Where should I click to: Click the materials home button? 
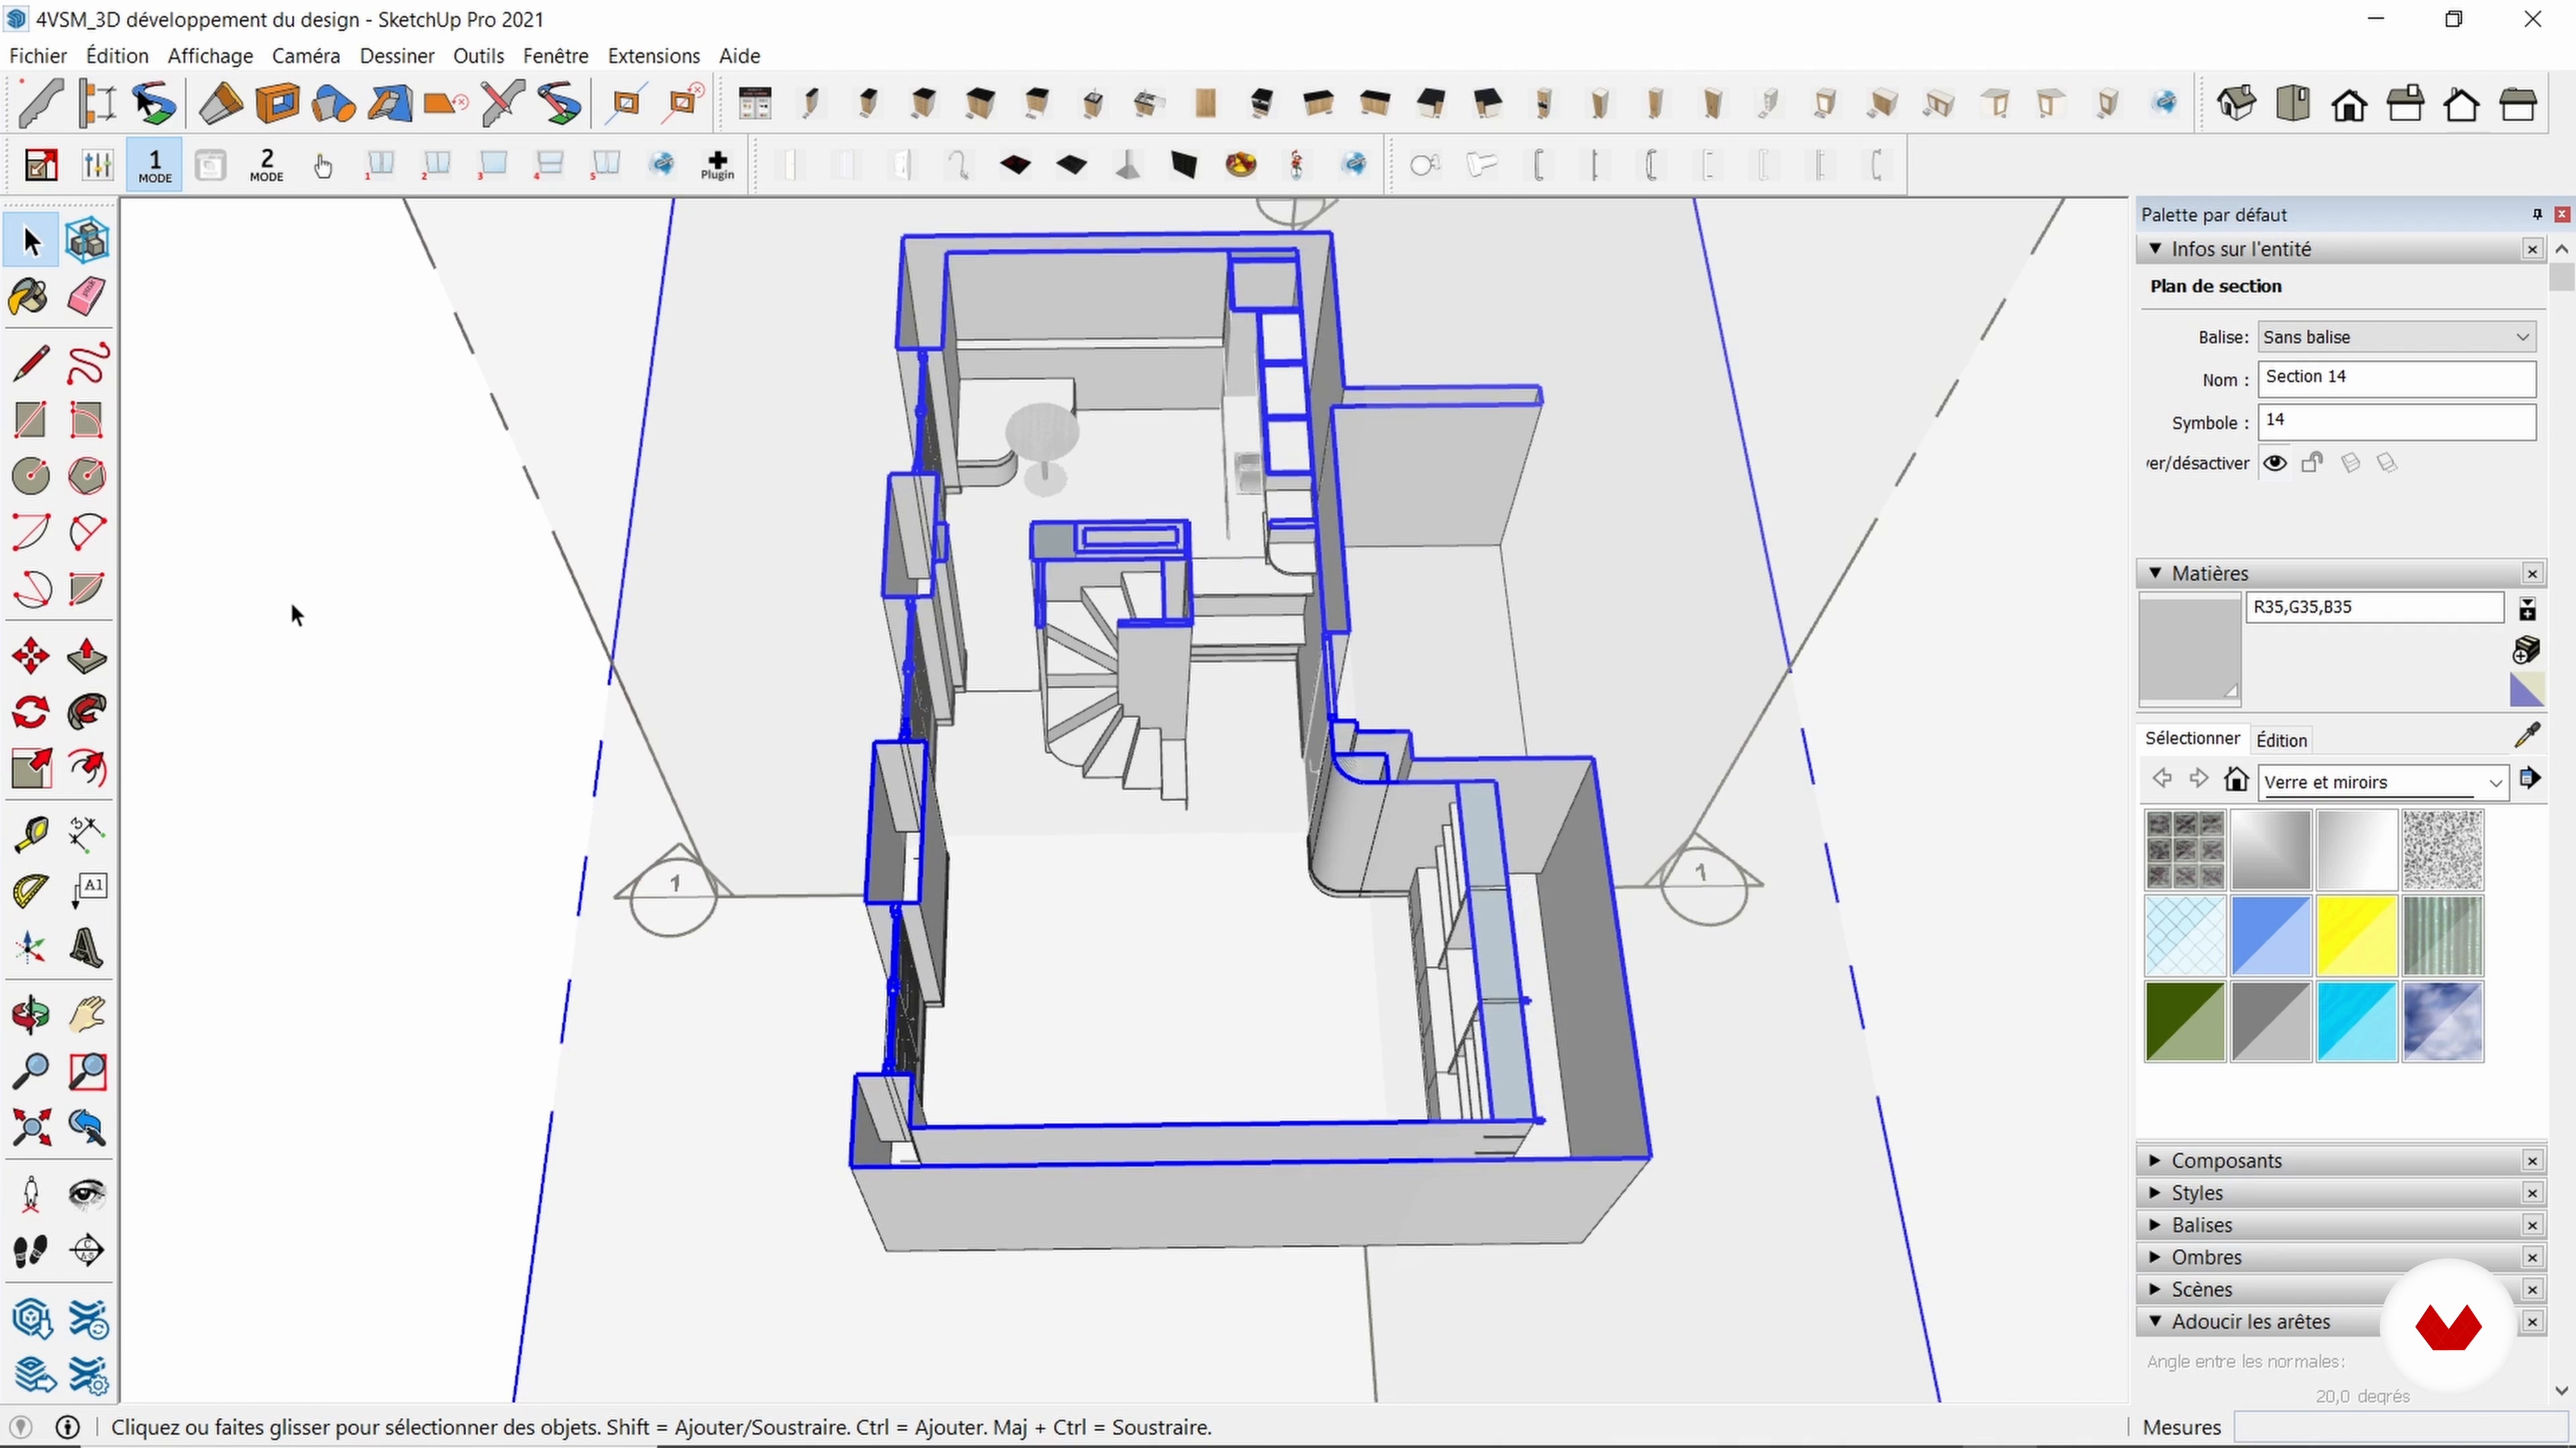click(x=2236, y=780)
